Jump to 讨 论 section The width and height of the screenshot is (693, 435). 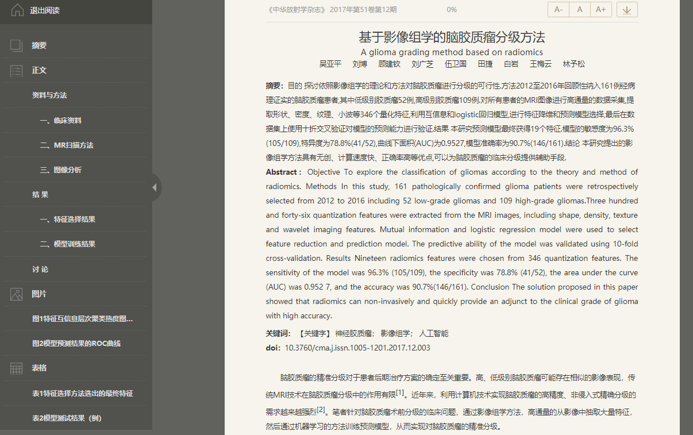pyautogui.click(x=40, y=270)
